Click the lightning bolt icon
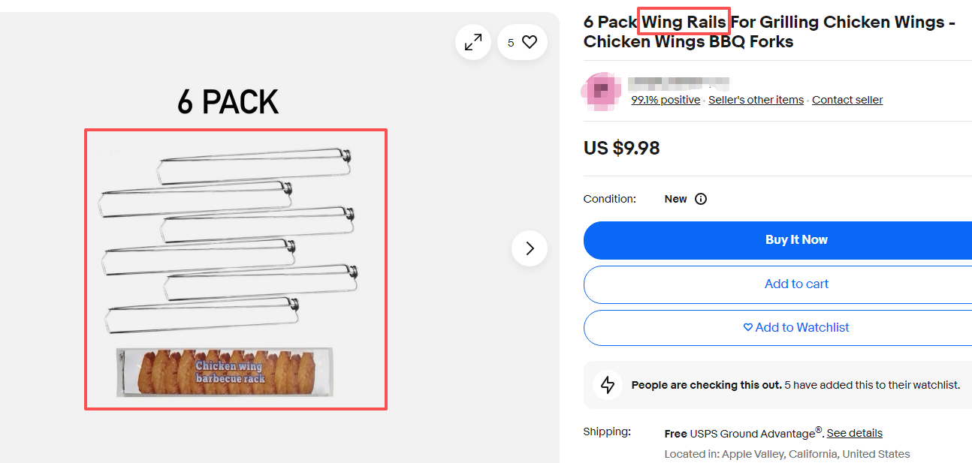Viewport: 972px width, 463px height. [608, 385]
